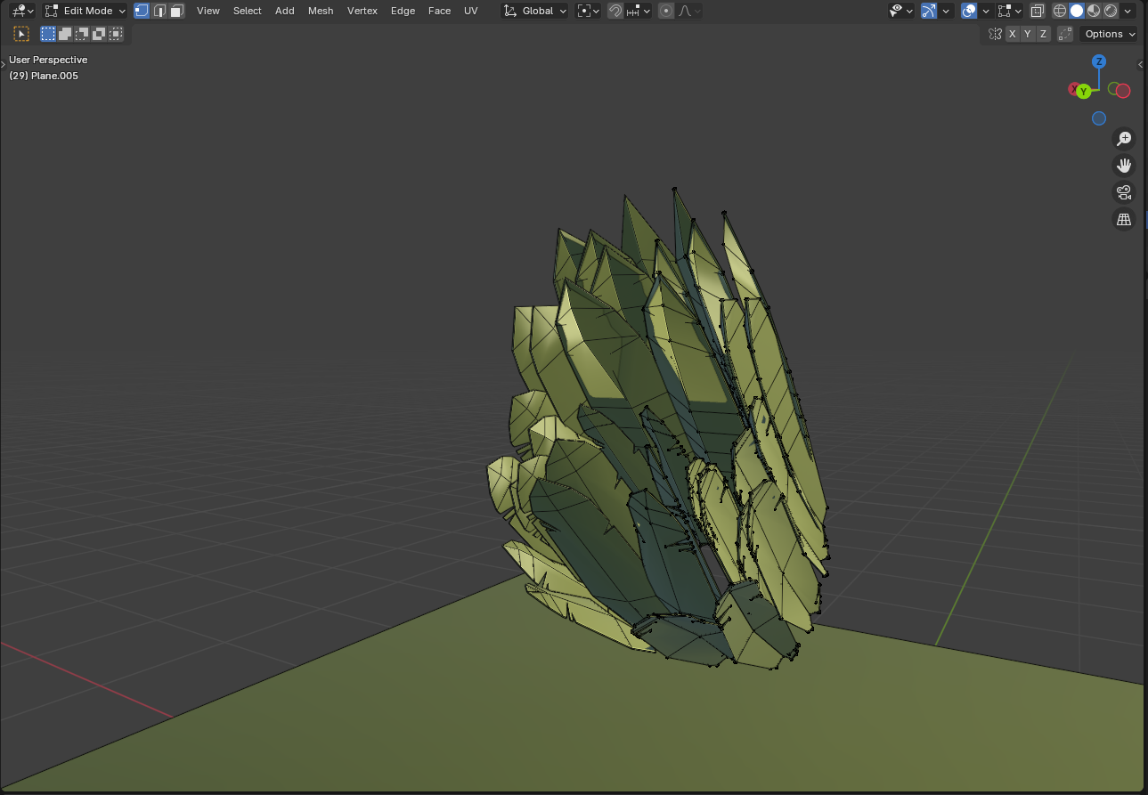Switch to face select mode

(x=176, y=11)
